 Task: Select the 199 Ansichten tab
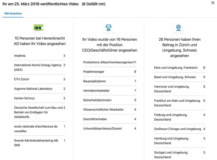coord(13,14)
